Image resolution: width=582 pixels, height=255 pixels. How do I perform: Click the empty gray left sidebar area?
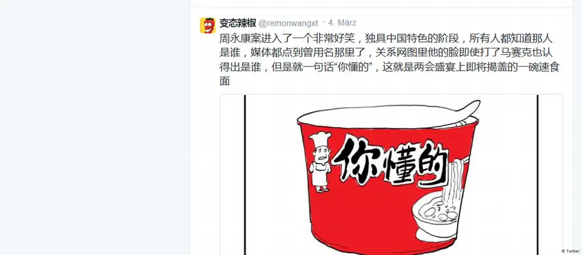95,127
